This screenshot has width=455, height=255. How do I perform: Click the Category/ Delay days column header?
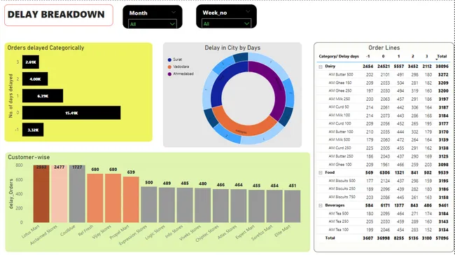click(x=339, y=56)
